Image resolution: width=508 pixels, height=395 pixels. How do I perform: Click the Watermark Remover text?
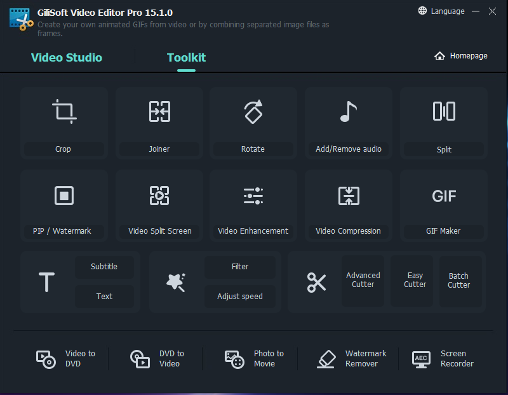pyautogui.click(x=366, y=358)
